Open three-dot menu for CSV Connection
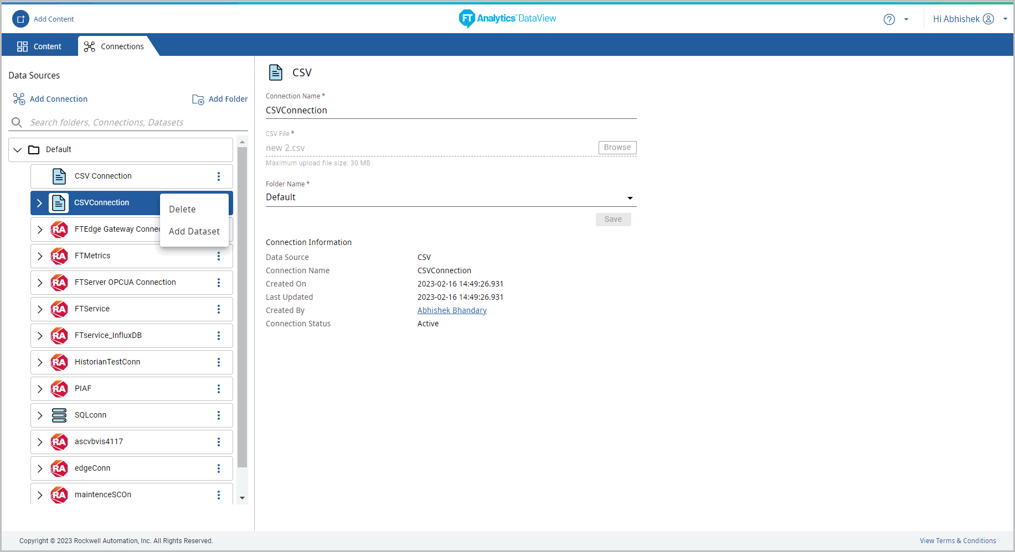The width and height of the screenshot is (1015, 552). (219, 176)
